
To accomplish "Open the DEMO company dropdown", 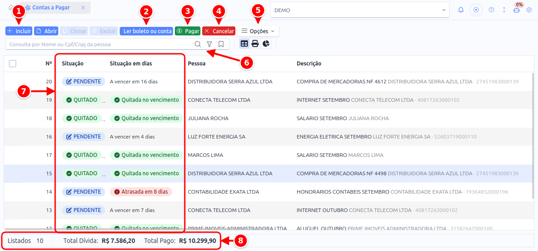I will (360, 10).
